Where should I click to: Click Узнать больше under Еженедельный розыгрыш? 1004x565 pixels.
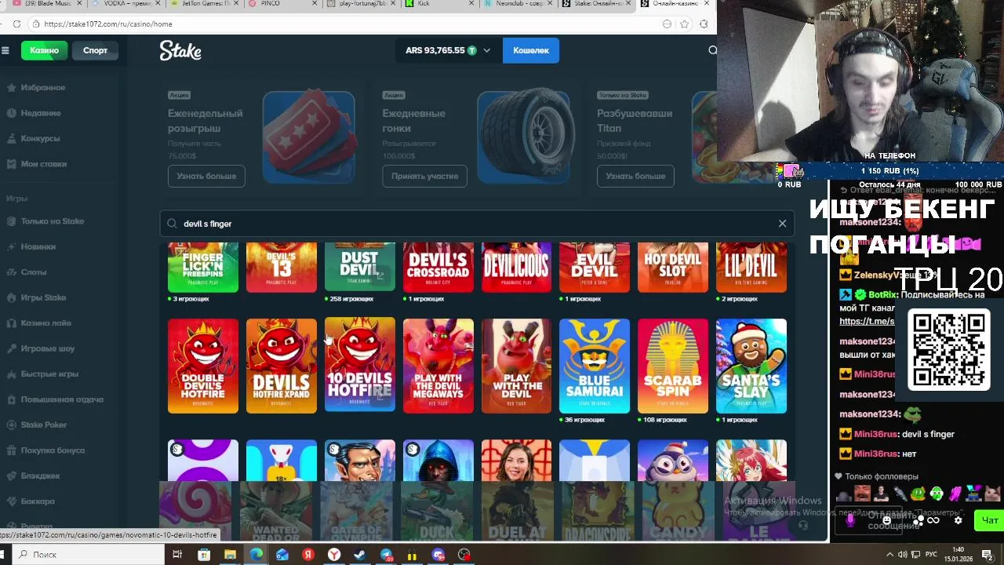206,176
